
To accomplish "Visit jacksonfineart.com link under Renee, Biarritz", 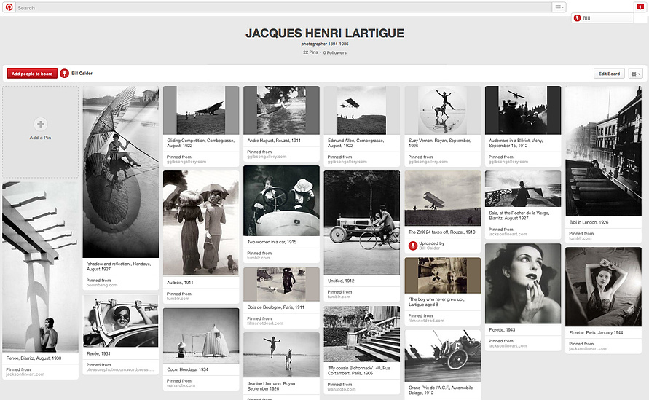I will point(25,374).
